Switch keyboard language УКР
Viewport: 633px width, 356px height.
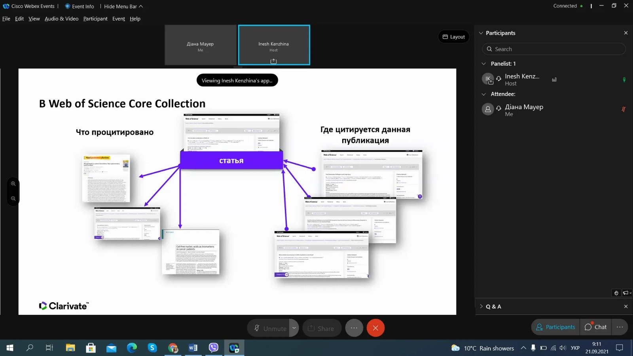pos(575,348)
